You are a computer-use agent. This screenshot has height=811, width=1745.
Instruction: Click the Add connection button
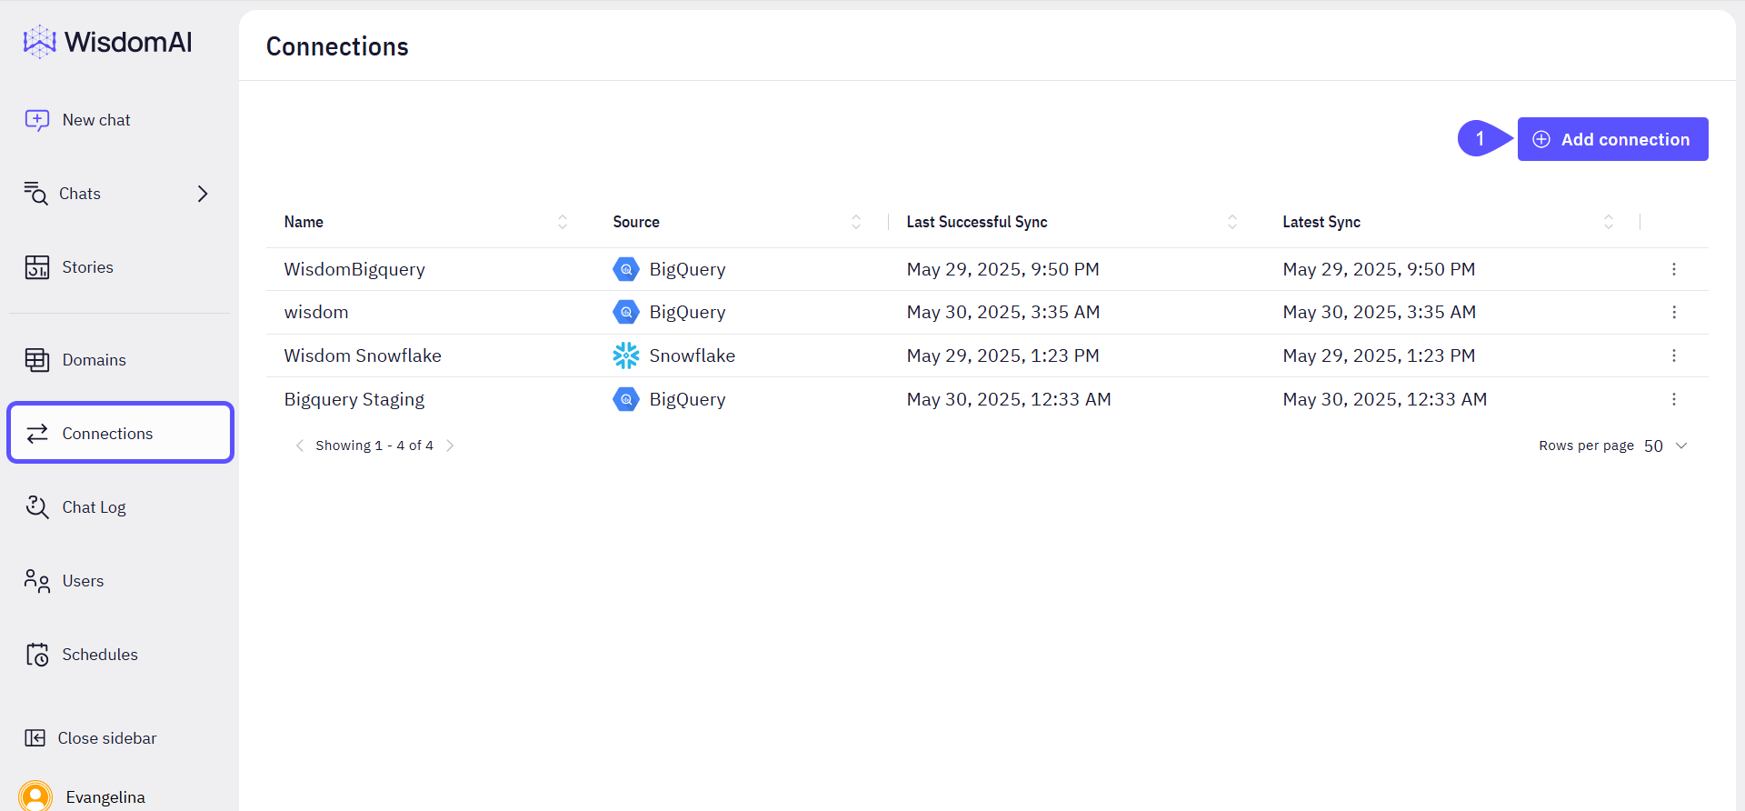(x=1612, y=139)
